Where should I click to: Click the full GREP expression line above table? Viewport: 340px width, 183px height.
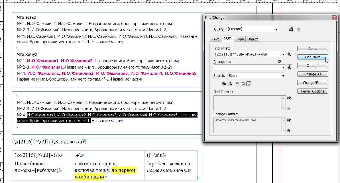[x=48, y=142]
